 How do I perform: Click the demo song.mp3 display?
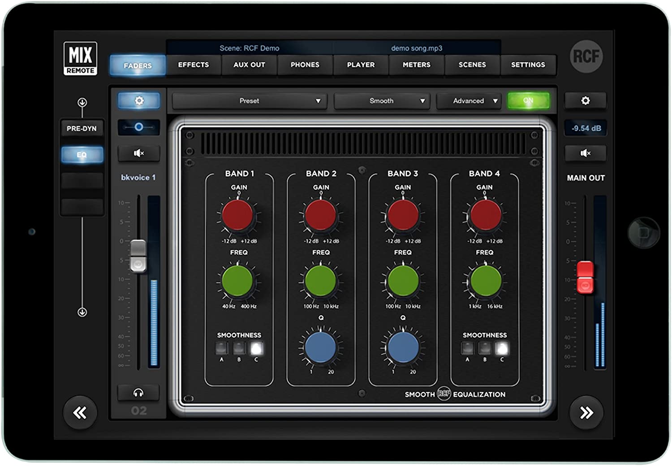417,48
